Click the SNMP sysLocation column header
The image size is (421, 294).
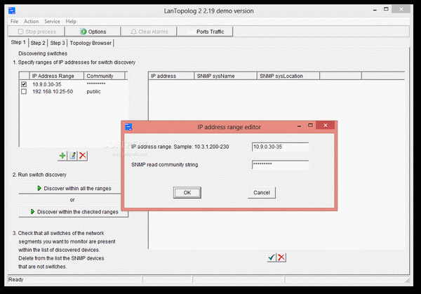click(x=288, y=76)
